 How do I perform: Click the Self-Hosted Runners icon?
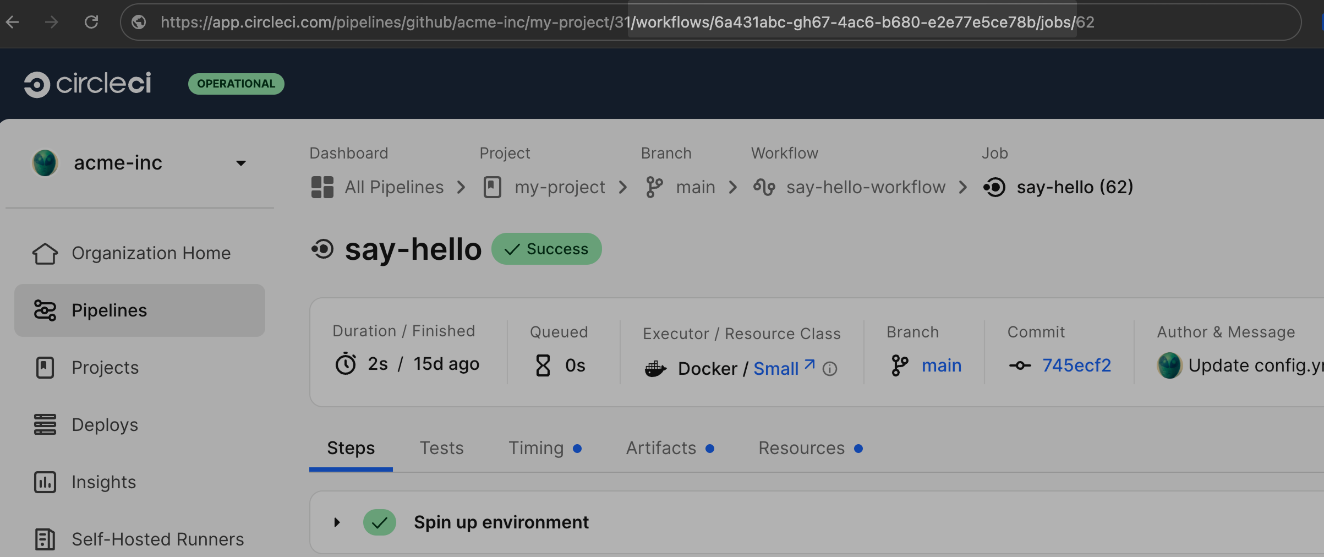(x=45, y=539)
